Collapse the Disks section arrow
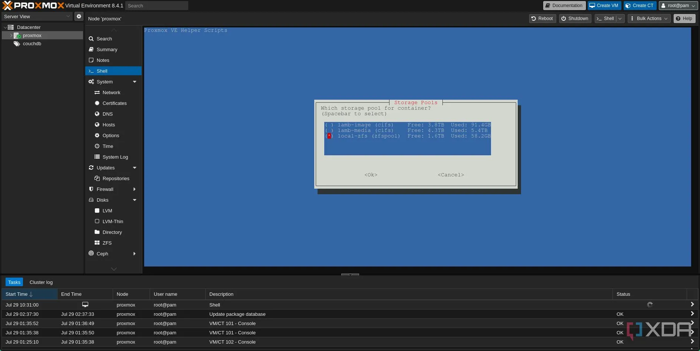700x351 pixels. coord(135,200)
